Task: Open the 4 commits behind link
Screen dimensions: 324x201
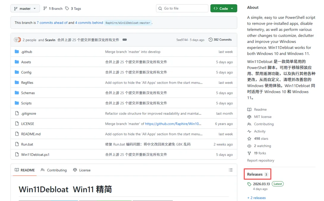Action: click(89, 23)
